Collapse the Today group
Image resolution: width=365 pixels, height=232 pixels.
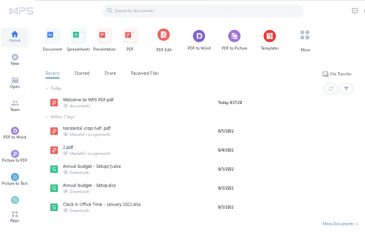coord(47,88)
